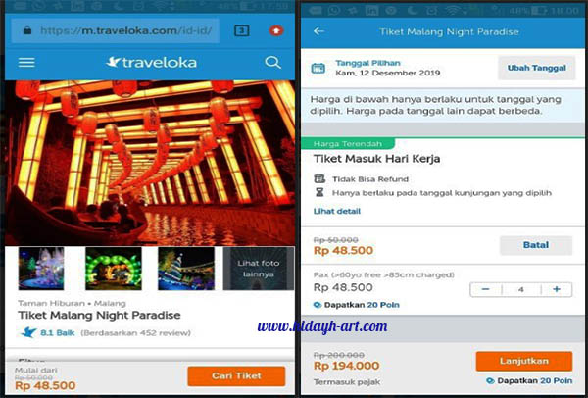Increase pax count with plus button
588x398 pixels.
[557, 289]
